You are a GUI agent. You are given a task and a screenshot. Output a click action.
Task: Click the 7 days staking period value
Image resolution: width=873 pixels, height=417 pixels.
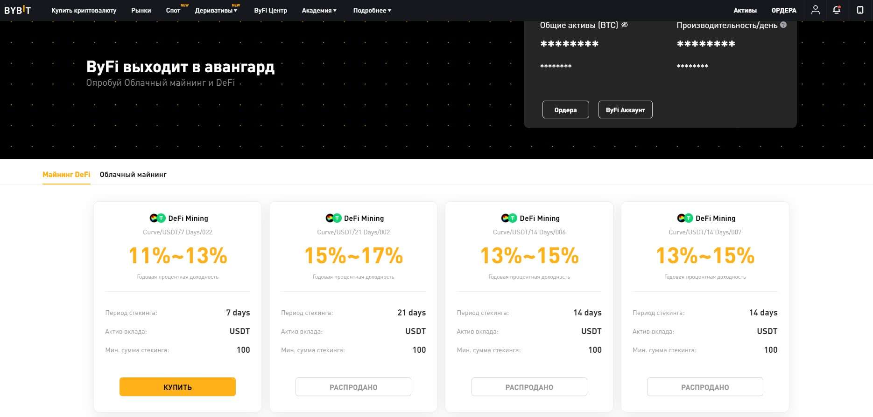click(x=238, y=313)
